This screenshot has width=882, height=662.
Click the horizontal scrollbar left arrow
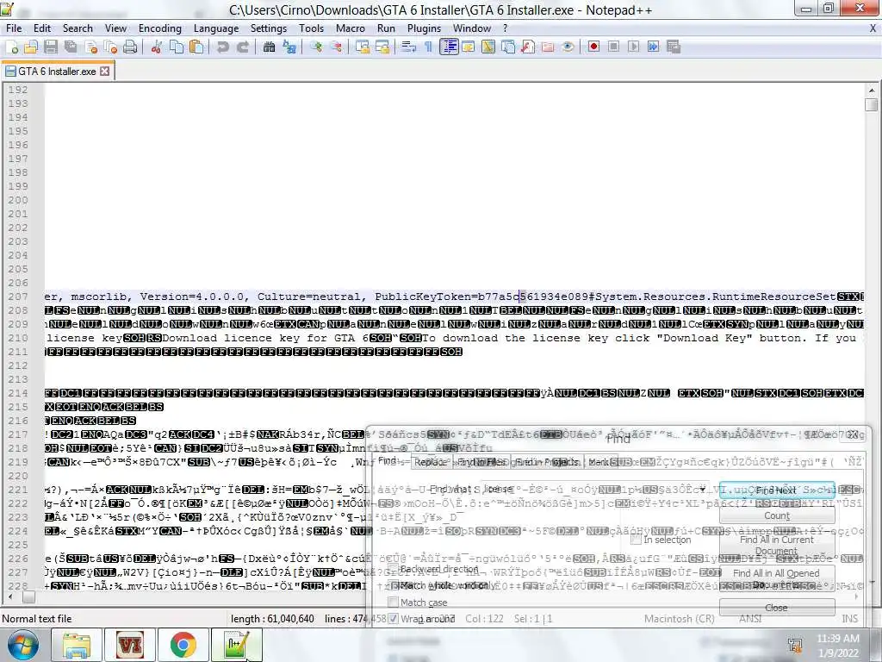click(9, 597)
